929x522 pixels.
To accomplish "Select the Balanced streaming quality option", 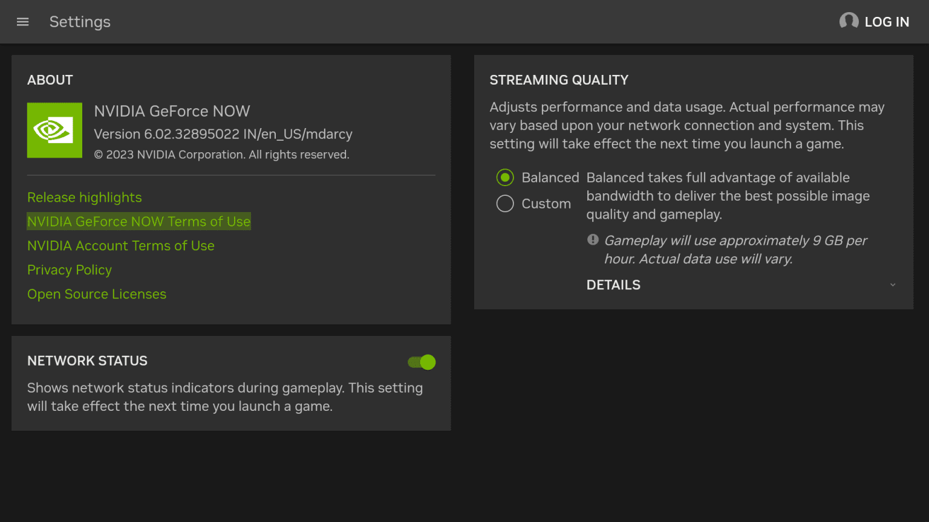I will pos(505,178).
